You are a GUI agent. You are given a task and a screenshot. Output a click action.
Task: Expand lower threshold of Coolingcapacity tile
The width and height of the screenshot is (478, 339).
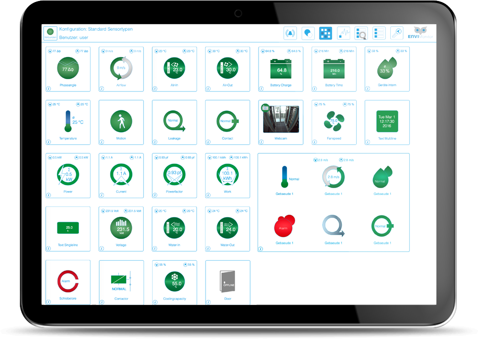[157, 265]
